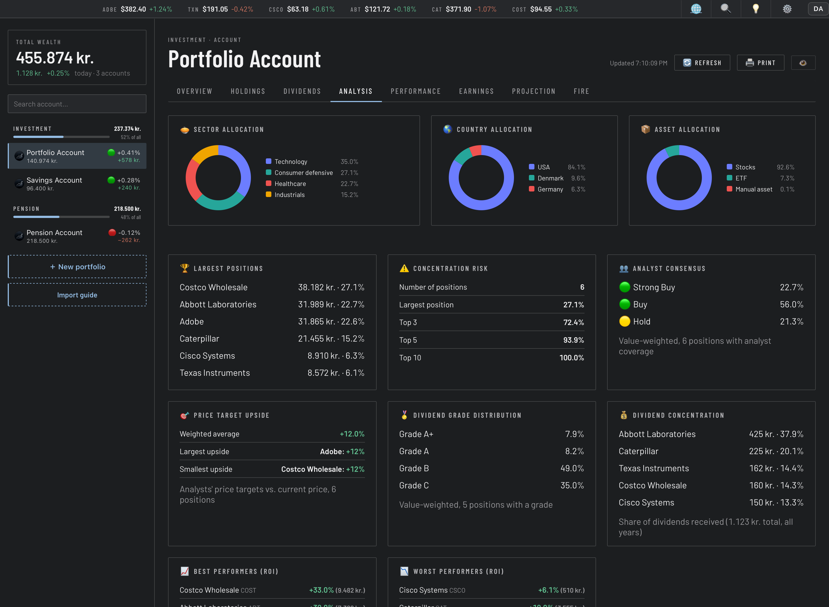The height and width of the screenshot is (607, 829).
Task: Refresh the portfolio data
Action: pos(702,63)
